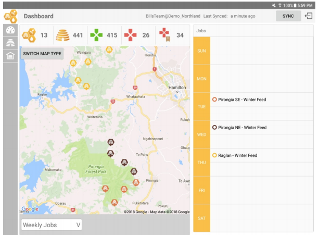
Task: Click the logout icon beside Sync
Action: 308,16
